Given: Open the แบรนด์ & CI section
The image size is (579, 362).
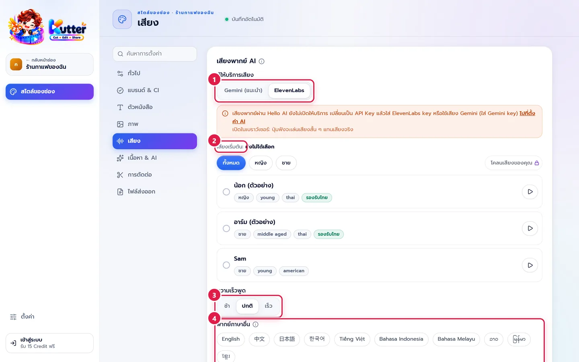Looking at the screenshot, I should click(x=155, y=90).
